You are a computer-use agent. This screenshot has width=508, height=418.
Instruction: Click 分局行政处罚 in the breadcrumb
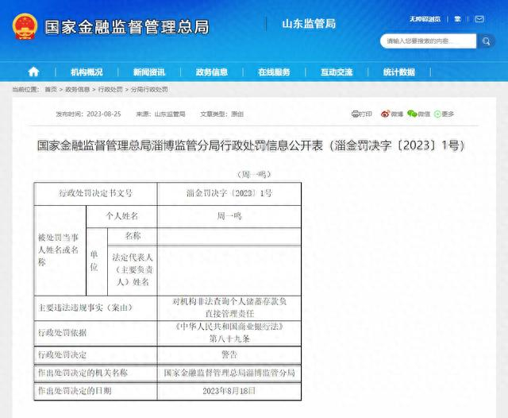coord(149,89)
